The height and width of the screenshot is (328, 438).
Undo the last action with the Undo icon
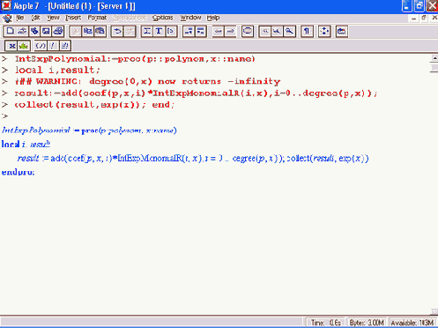pyautogui.click(x=117, y=31)
